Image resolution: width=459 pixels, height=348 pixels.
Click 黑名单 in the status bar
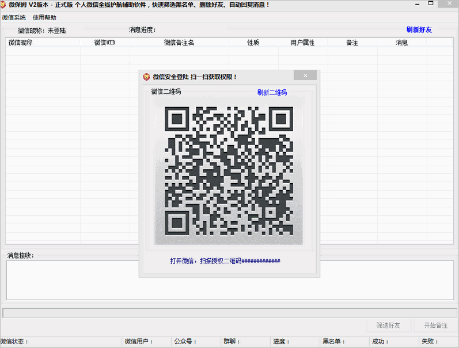[333, 342]
